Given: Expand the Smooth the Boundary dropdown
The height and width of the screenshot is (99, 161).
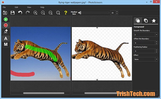Looking at the screenshot, I should pos(156,35).
